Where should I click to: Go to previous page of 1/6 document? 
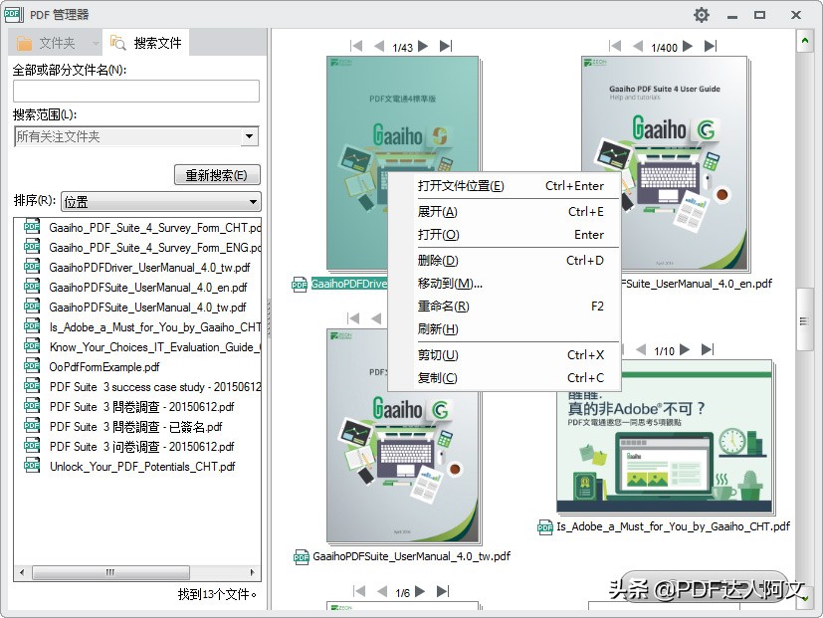pyautogui.click(x=382, y=592)
